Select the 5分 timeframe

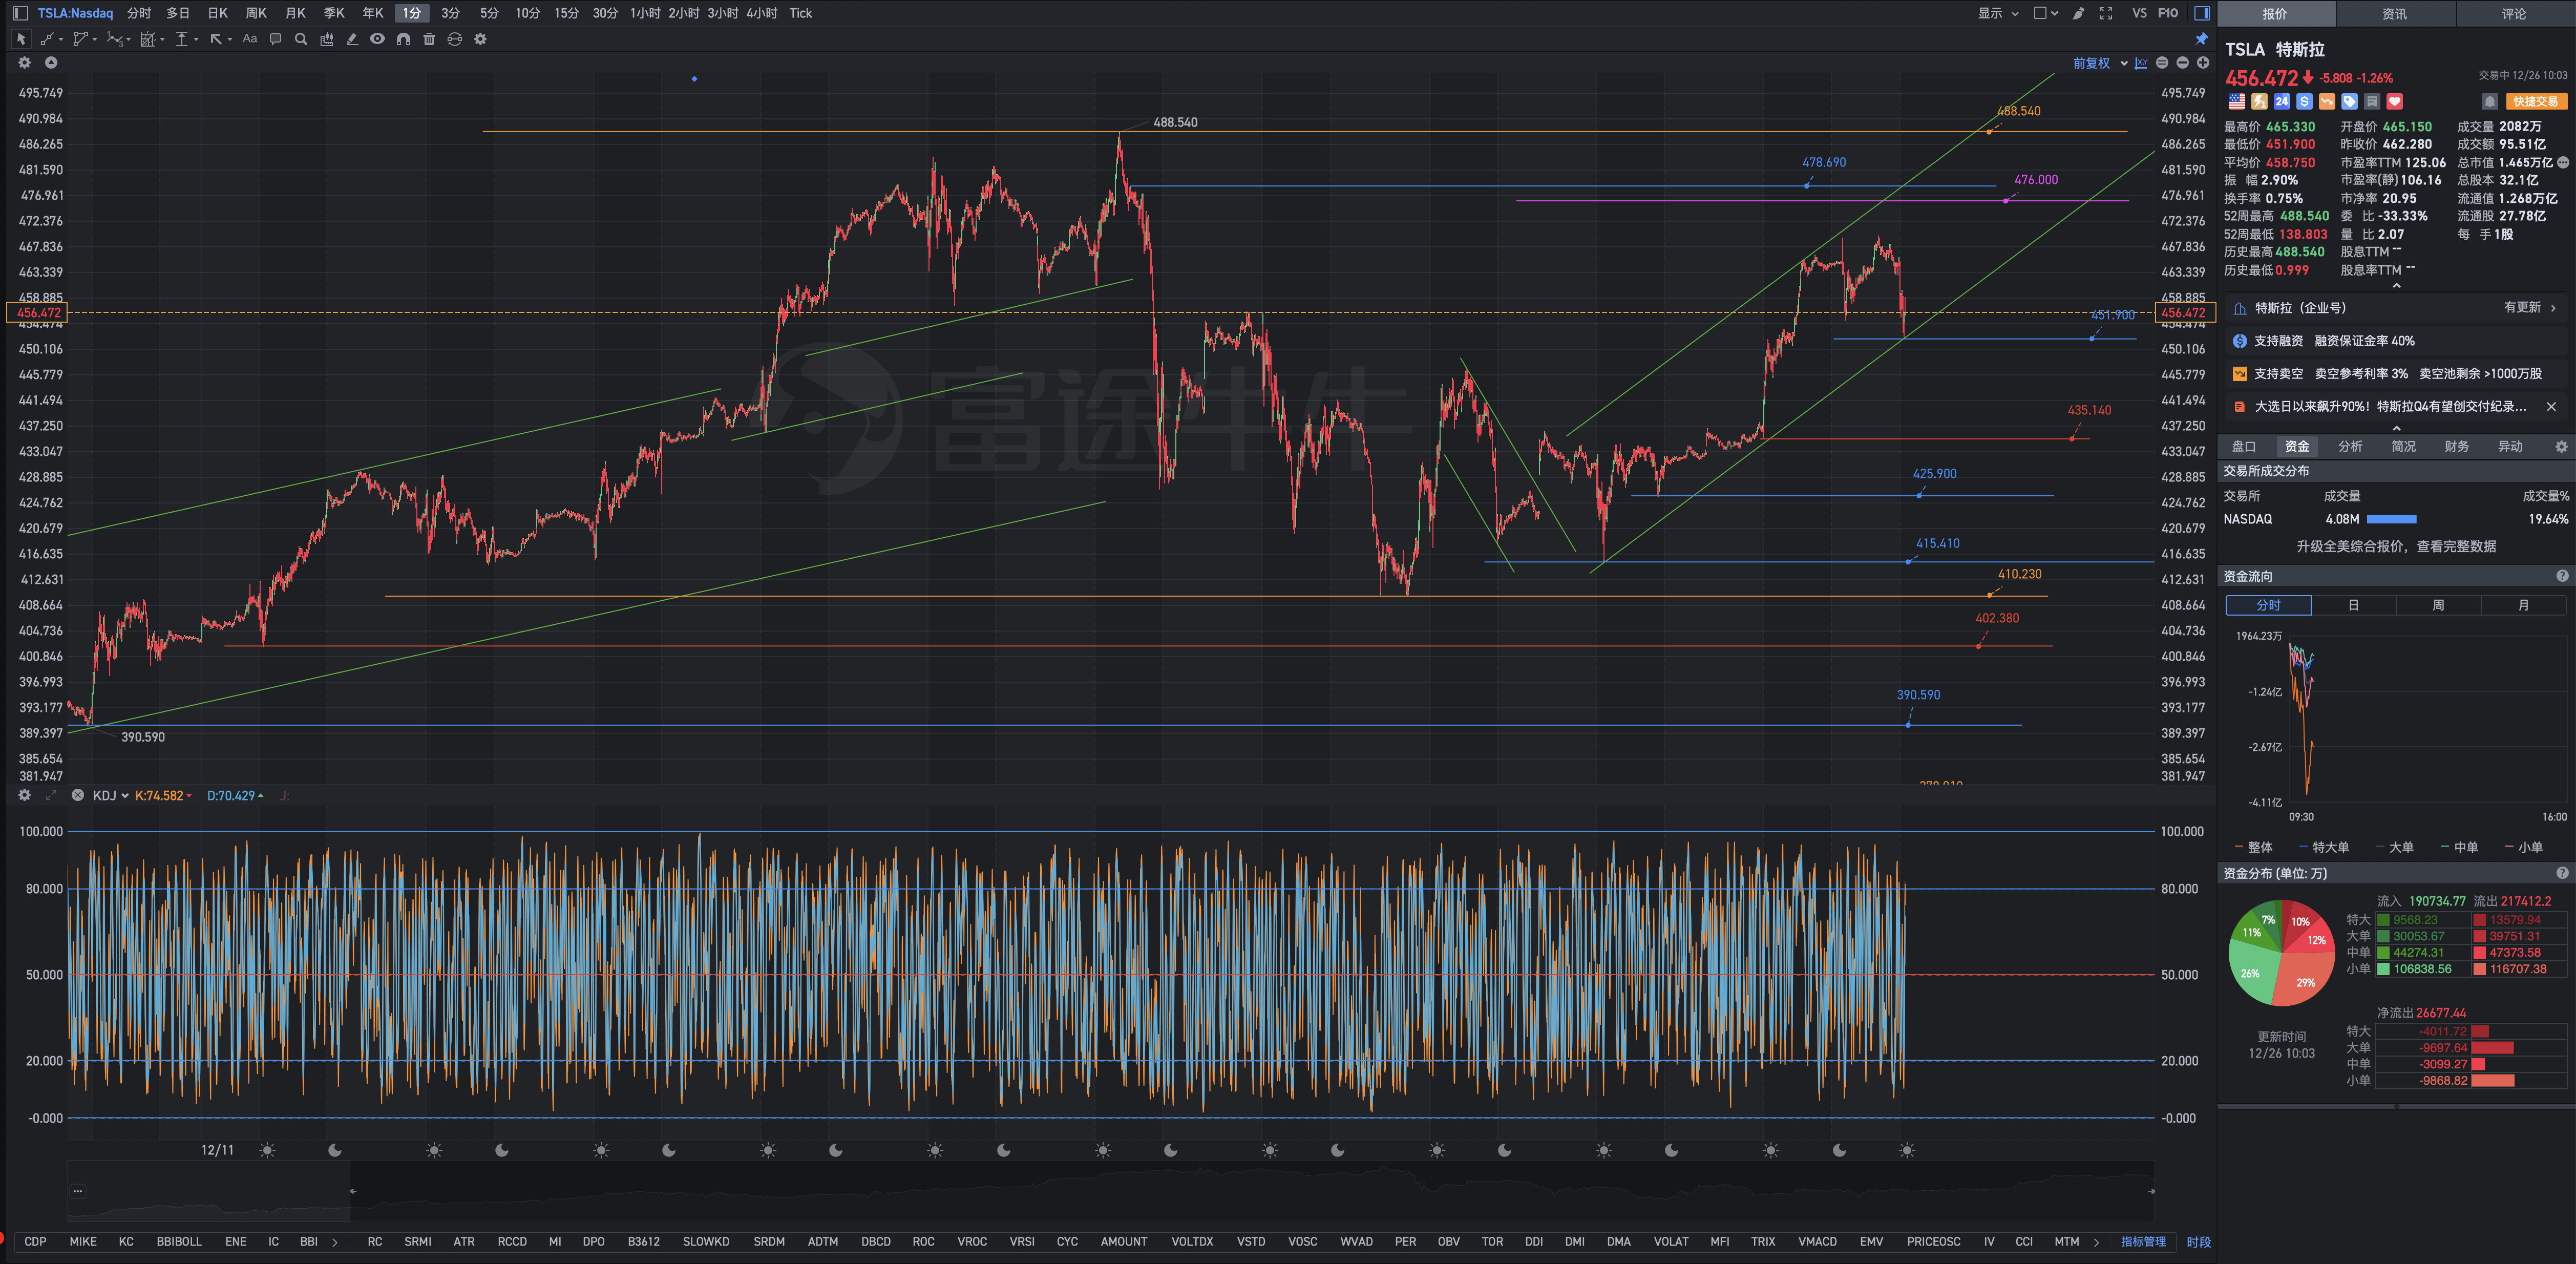[x=489, y=13]
